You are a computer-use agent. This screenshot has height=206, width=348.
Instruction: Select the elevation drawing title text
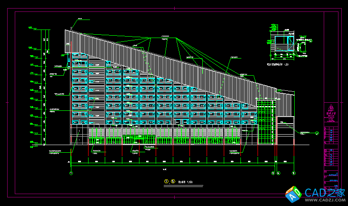(185, 181)
